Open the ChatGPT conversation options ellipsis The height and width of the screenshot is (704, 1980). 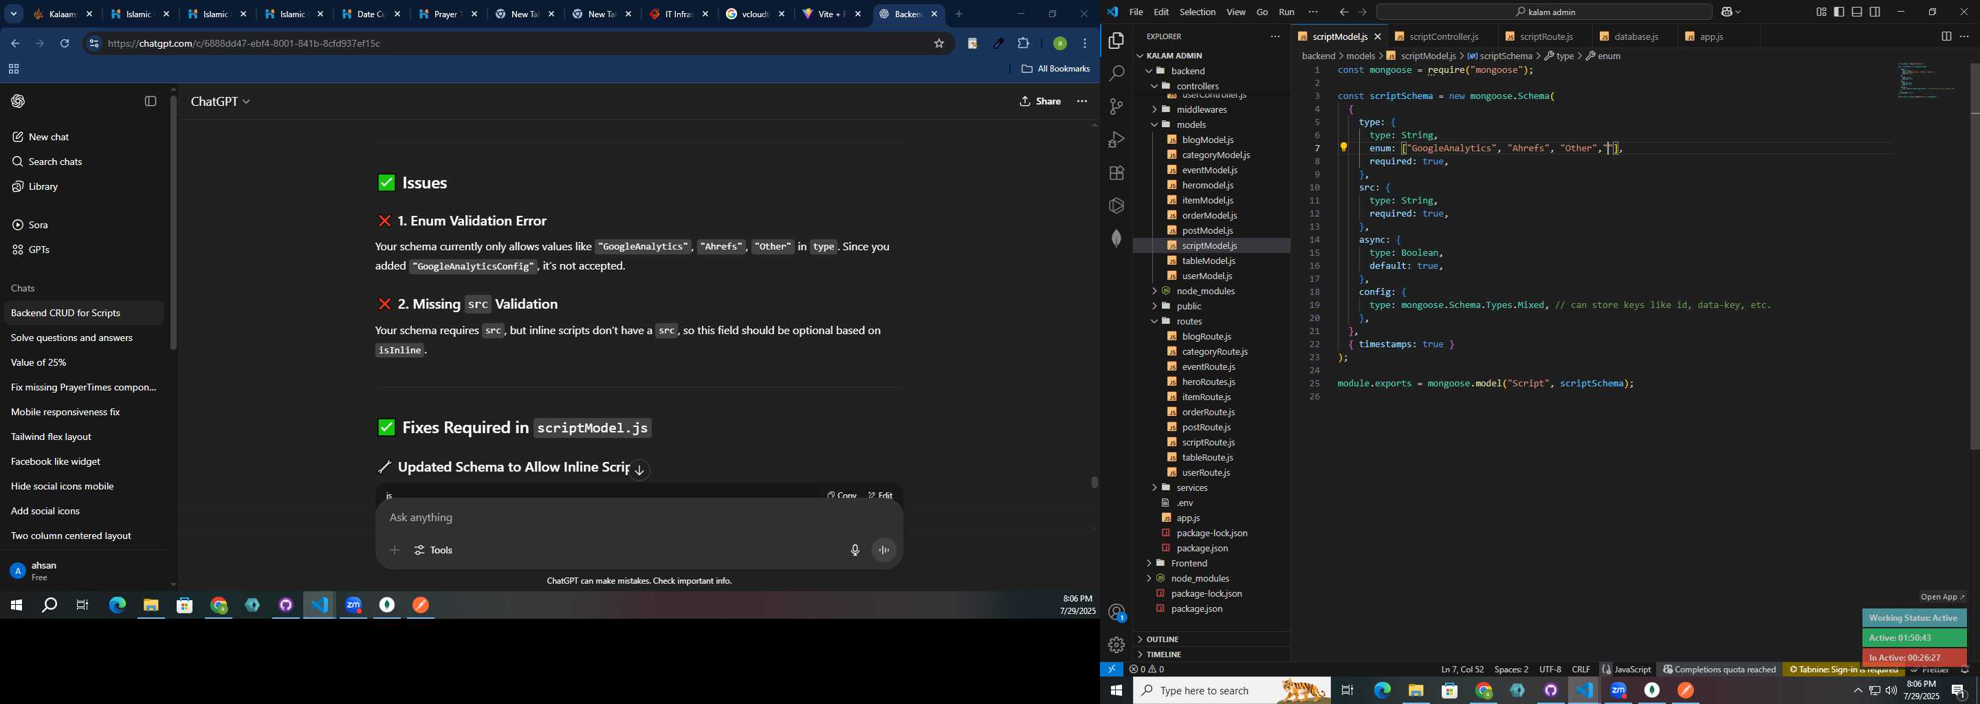point(1082,102)
